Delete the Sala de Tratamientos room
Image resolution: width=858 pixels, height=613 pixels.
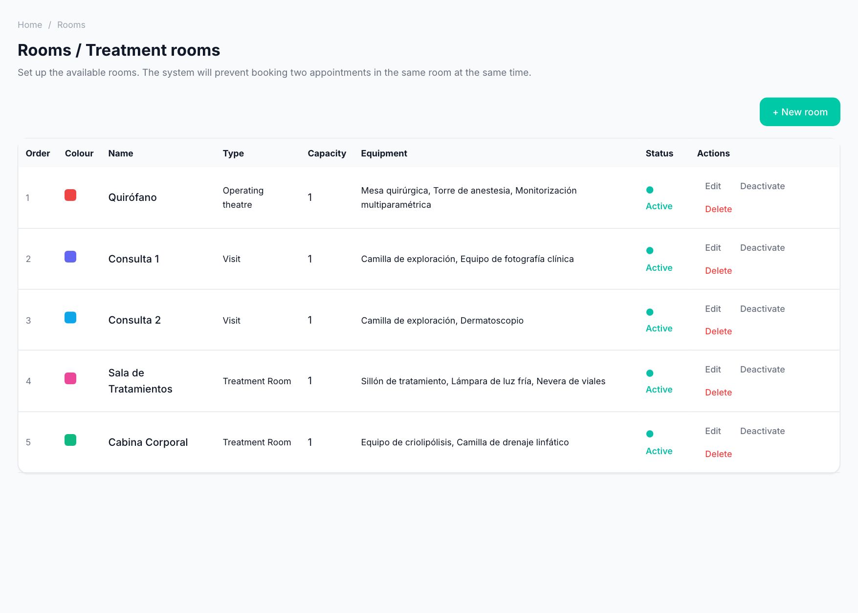[x=718, y=393]
